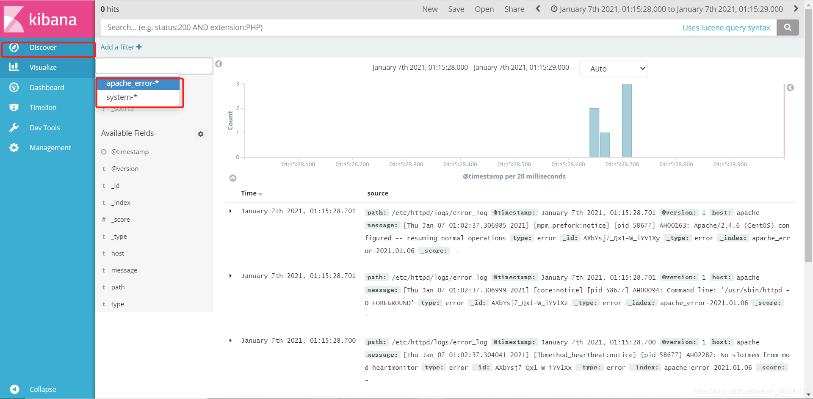Click the _source column header
The image size is (813, 399).
(376, 193)
